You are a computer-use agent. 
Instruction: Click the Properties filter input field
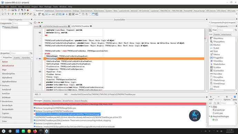(19, 53)
